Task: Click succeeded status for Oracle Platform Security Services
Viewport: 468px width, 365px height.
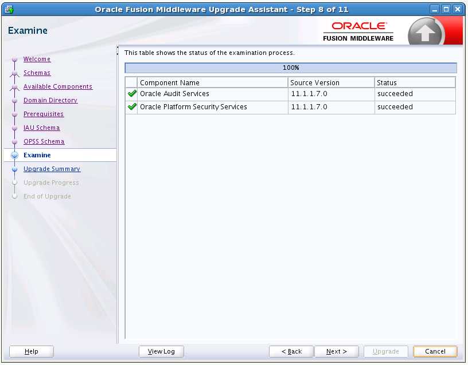Action: pos(395,107)
